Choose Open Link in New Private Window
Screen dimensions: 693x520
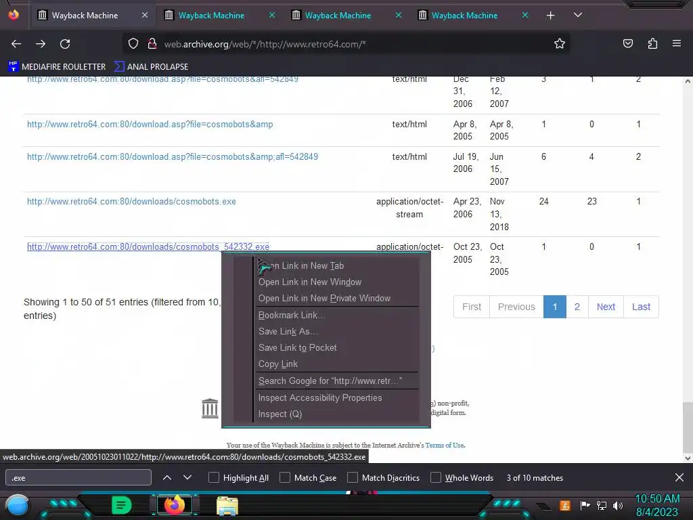[336, 299]
